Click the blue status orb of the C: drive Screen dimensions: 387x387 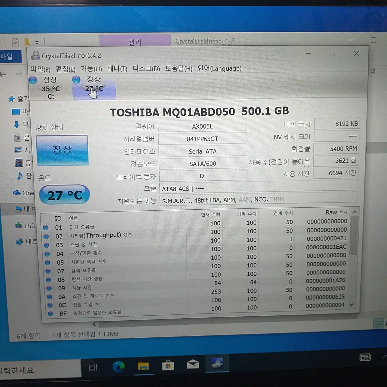[33, 80]
